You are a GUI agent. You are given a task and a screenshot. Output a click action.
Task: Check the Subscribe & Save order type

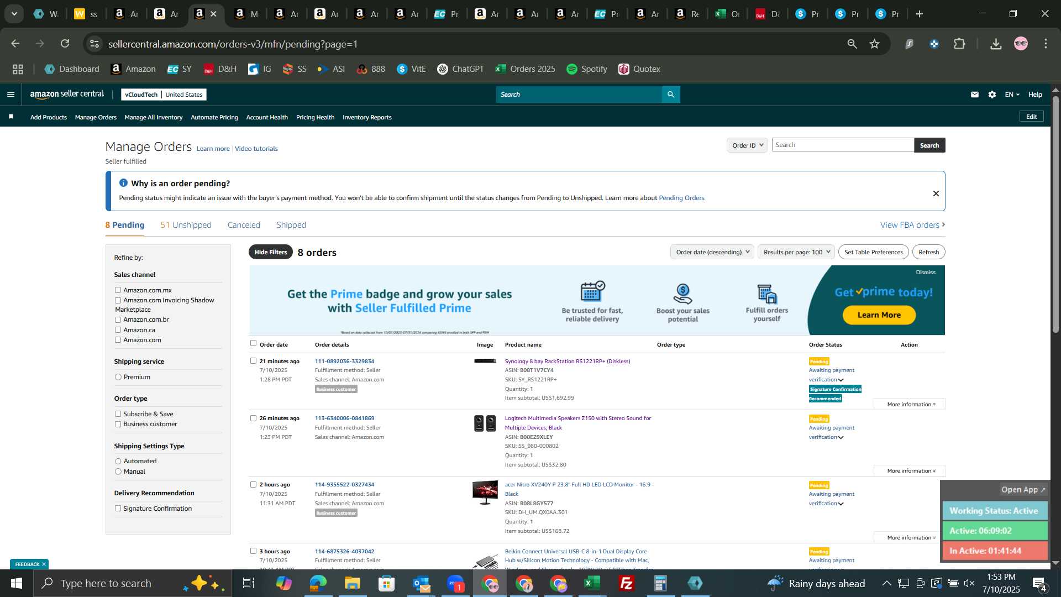point(118,414)
